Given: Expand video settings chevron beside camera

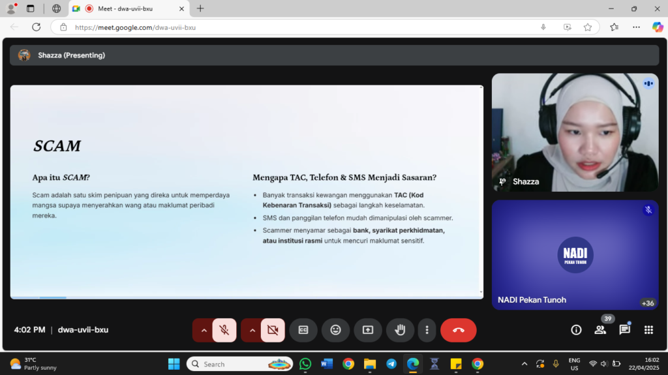Looking at the screenshot, I should click(x=252, y=330).
